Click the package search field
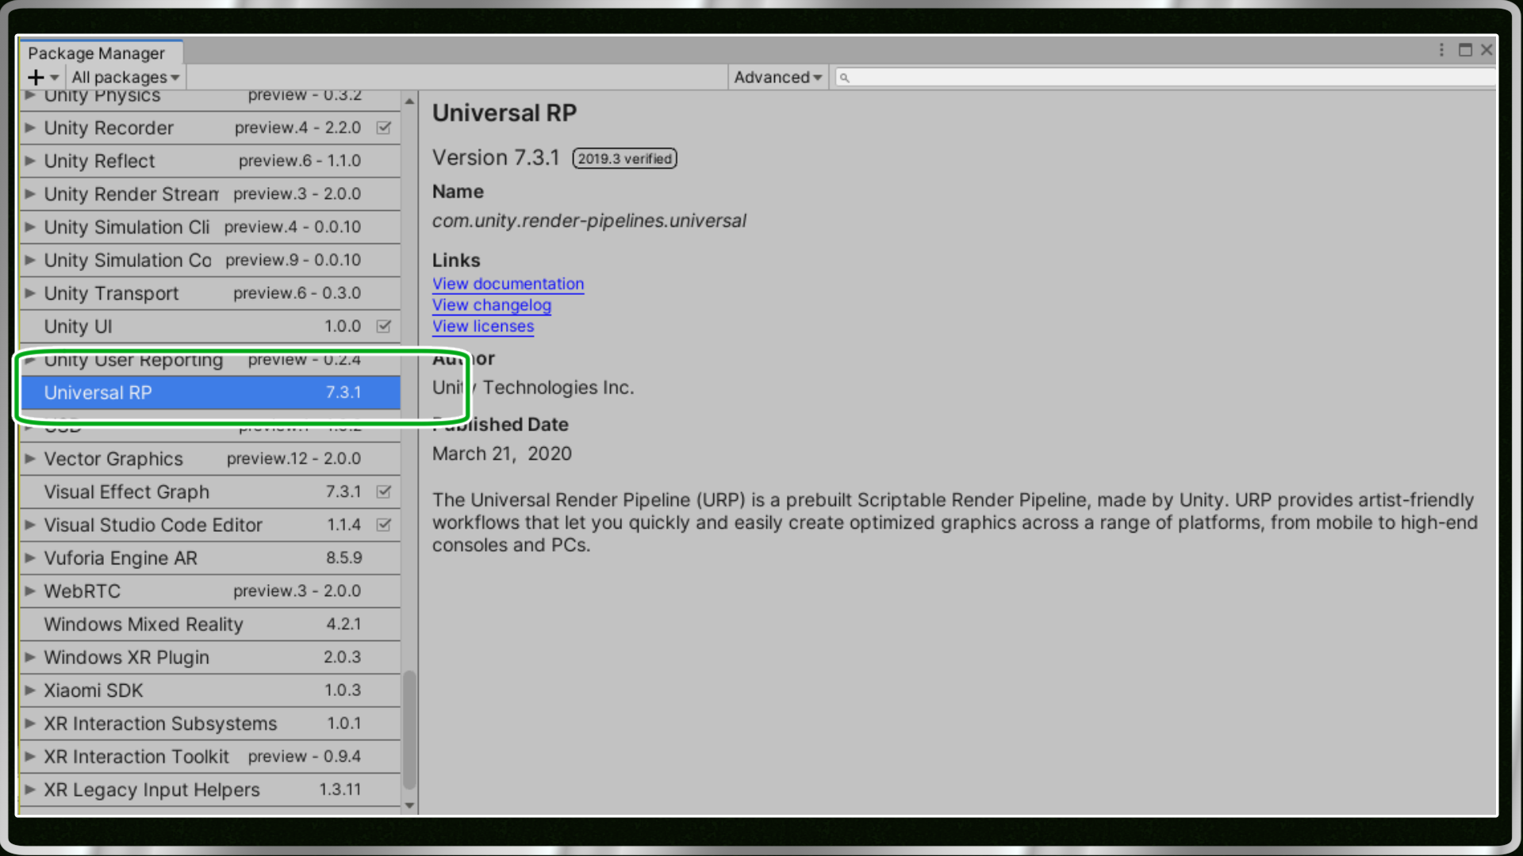This screenshot has width=1523, height=856. point(1164,77)
